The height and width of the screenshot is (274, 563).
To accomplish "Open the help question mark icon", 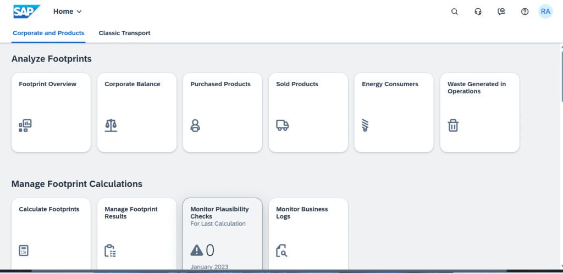I will click(x=525, y=12).
